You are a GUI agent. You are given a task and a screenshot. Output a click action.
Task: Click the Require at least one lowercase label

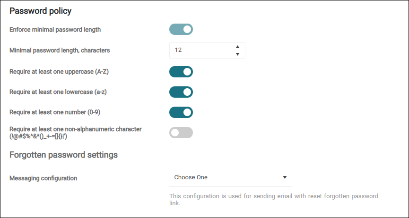(58, 92)
